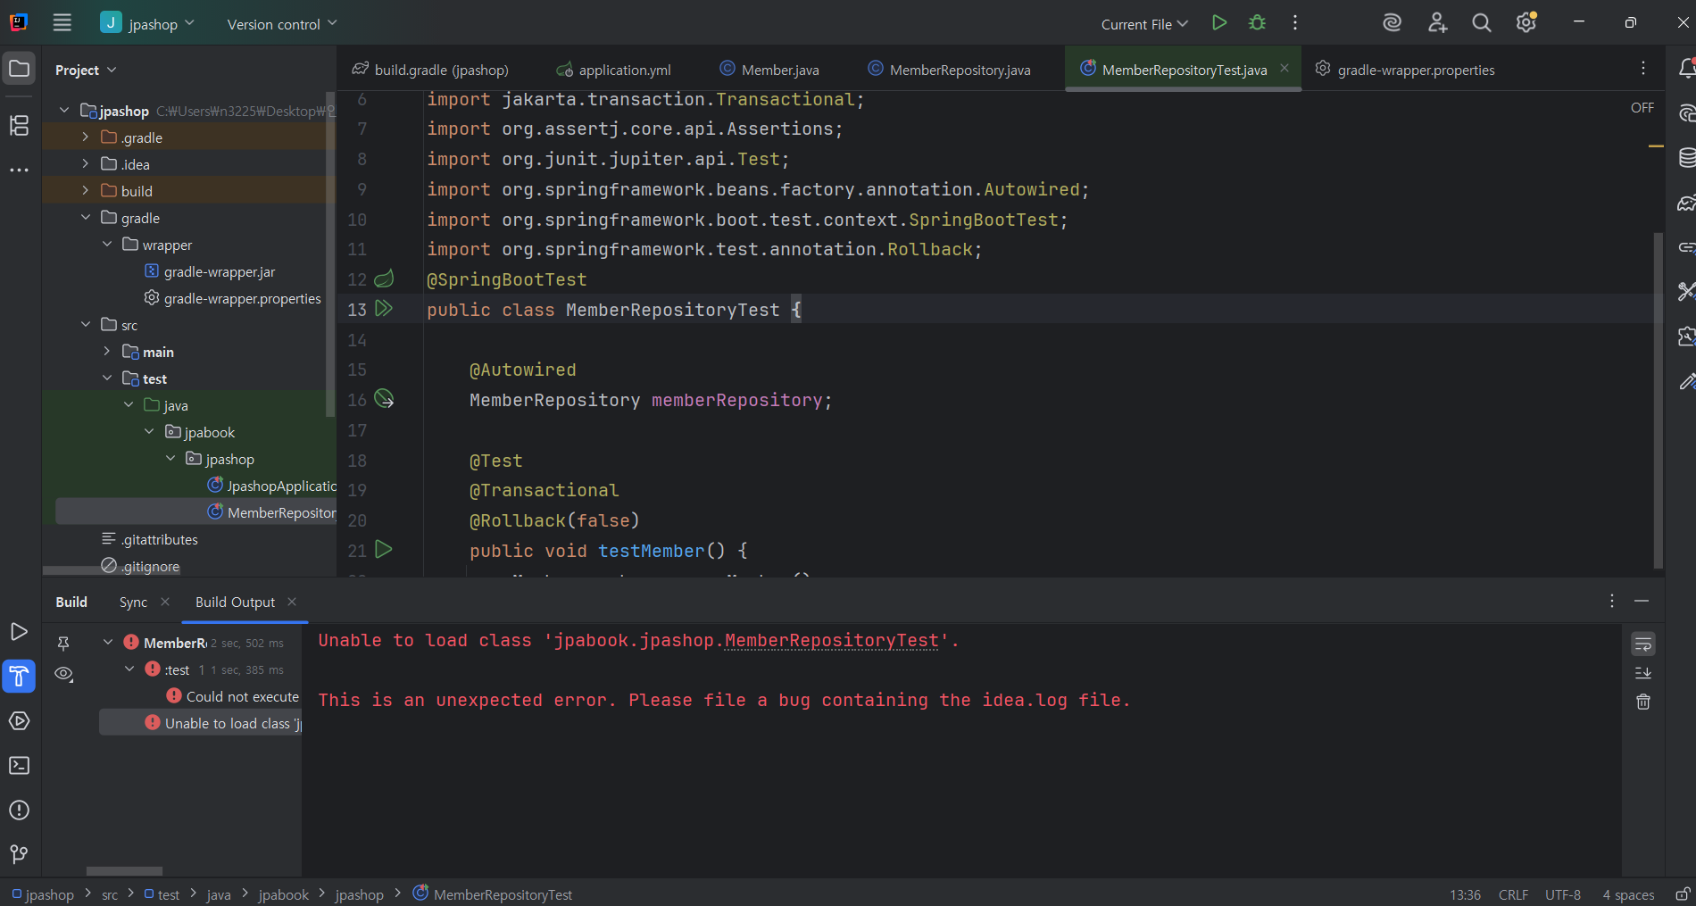Toggle pin tab in Build panel
The width and height of the screenshot is (1696, 906).
click(63, 643)
